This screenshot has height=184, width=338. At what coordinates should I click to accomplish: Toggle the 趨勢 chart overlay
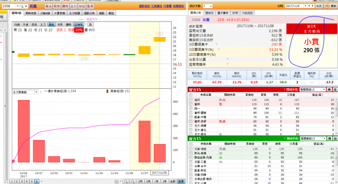[69, 24]
